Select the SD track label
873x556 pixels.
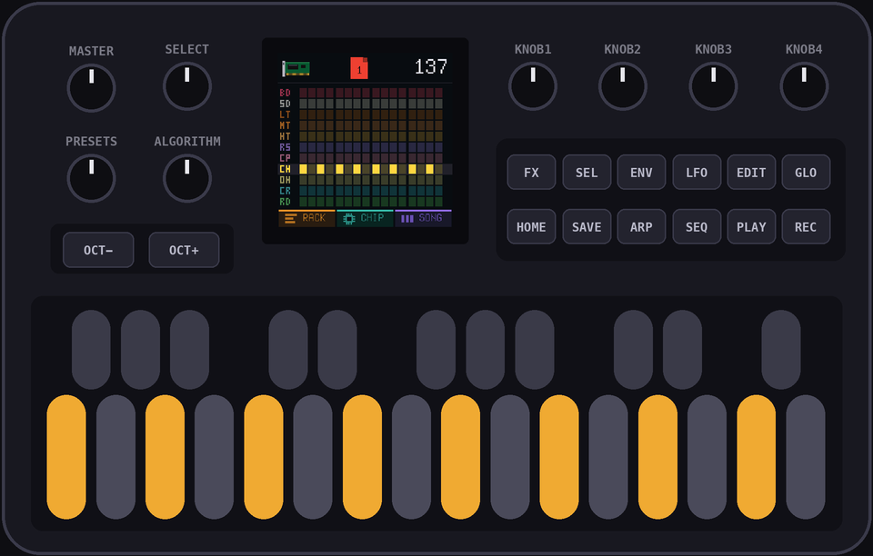(x=285, y=104)
